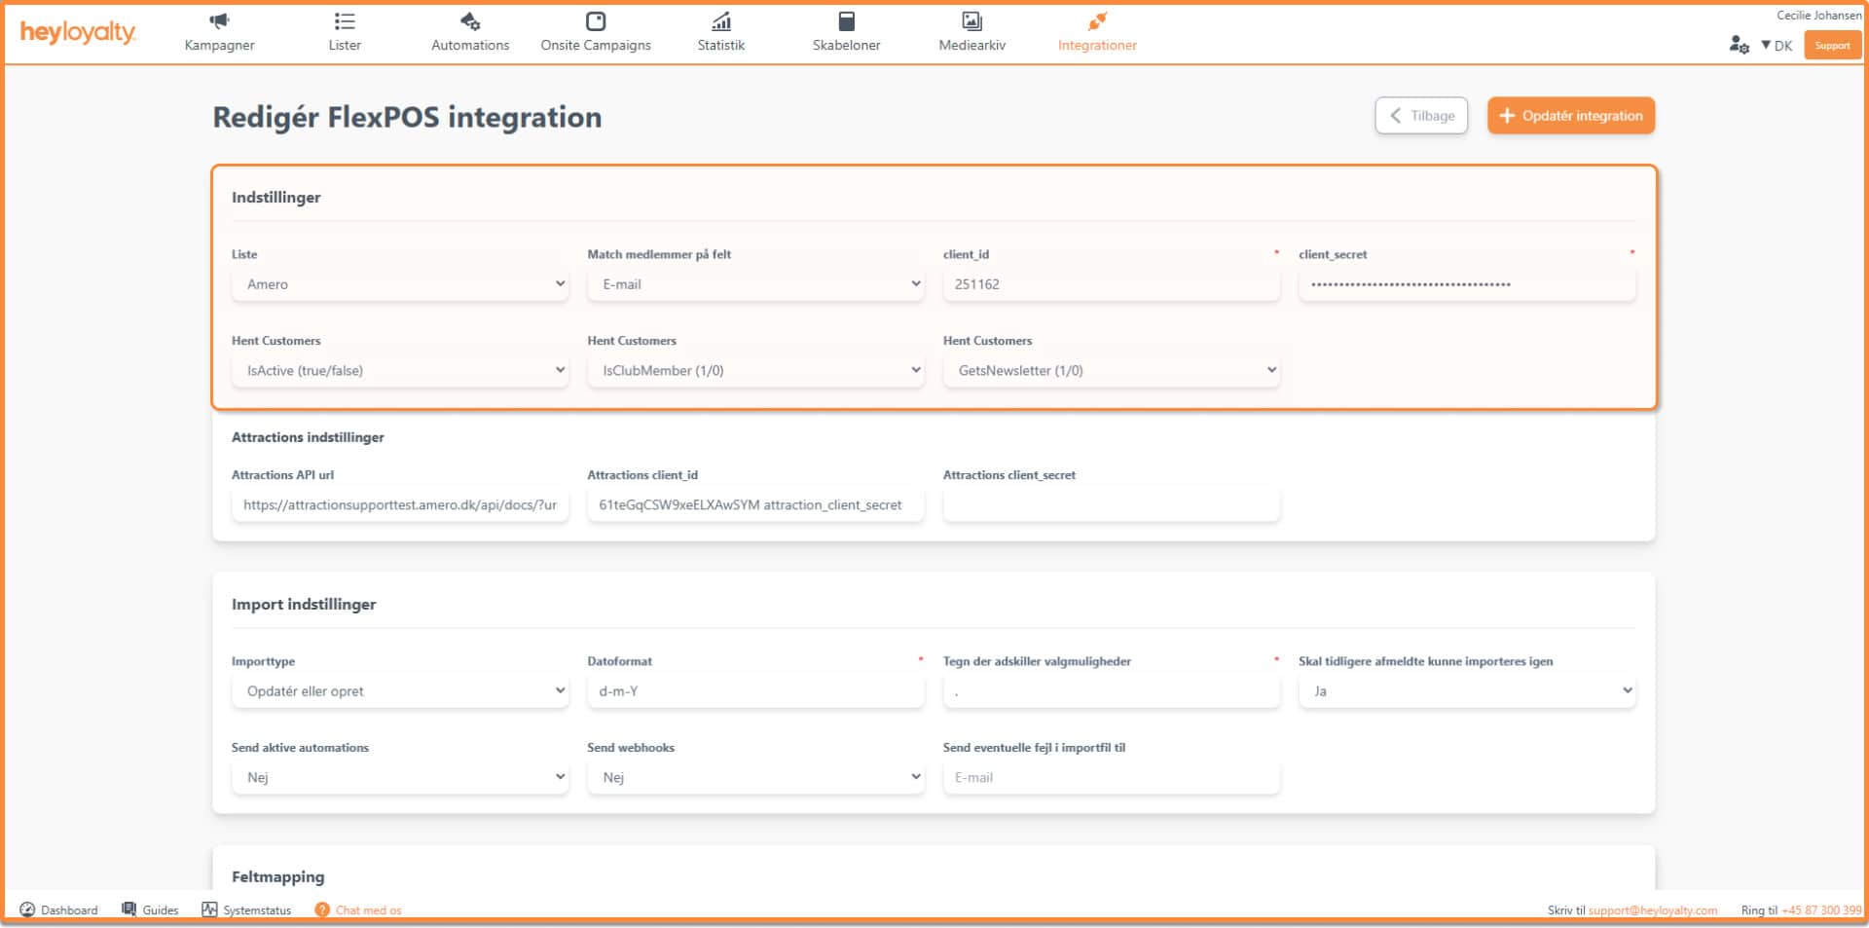Open Mediearkiv via the image icon
Image resolution: width=1869 pixels, height=928 pixels.
point(971,21)
